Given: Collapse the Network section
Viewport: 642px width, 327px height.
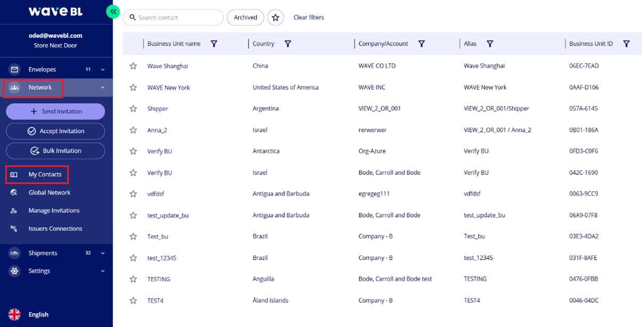Looking at the screenshot, I should tap(103, 87).
